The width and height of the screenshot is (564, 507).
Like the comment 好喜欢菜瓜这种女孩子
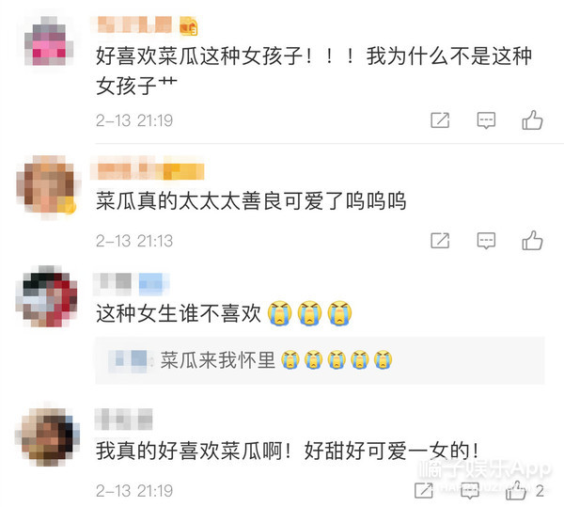(532, 119)
